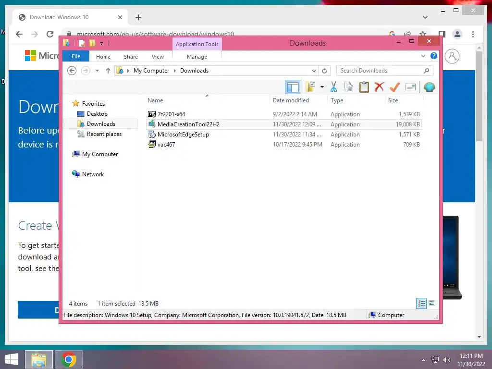Open Network in navigation pane
492x369 pixels.
pos(93,174)
